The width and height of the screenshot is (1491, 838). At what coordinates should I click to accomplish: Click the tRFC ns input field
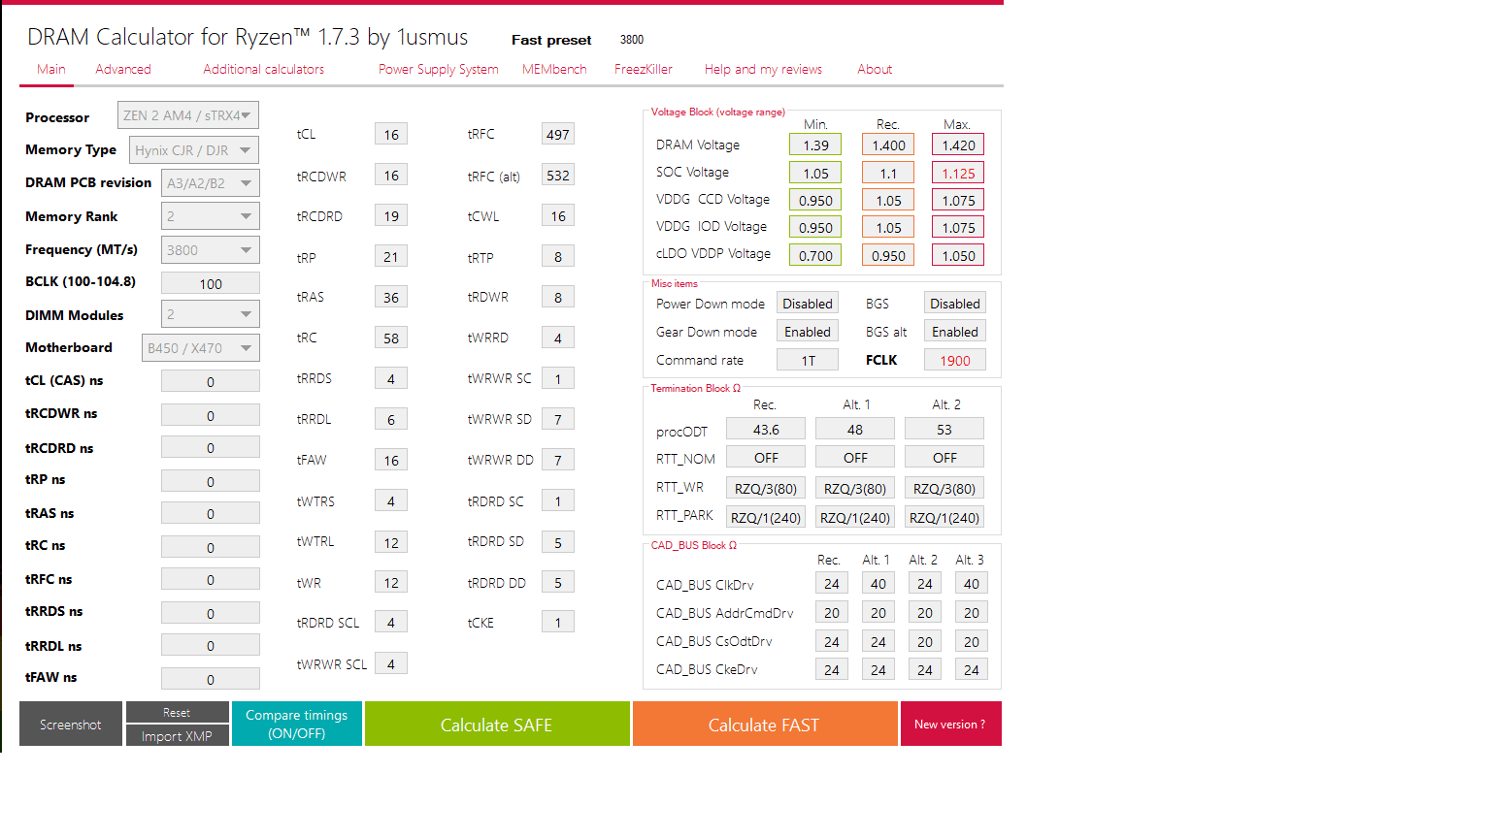pyautogui.click(x=211, y=579)
